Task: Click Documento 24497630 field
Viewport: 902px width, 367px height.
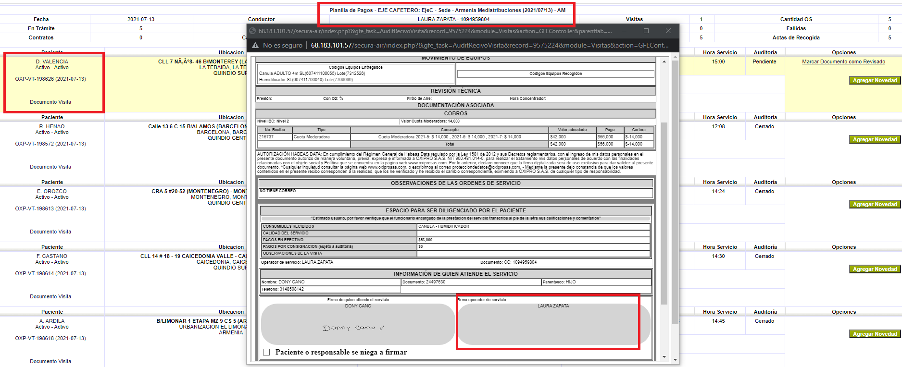Action: click(x=471, y=282)
